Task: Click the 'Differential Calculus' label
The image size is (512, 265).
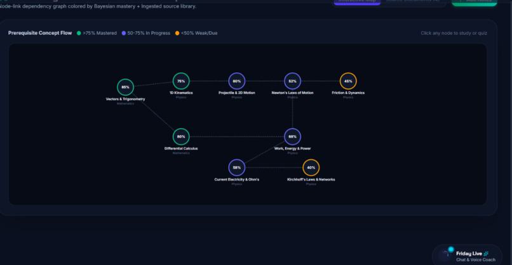Action: (181, 148)
